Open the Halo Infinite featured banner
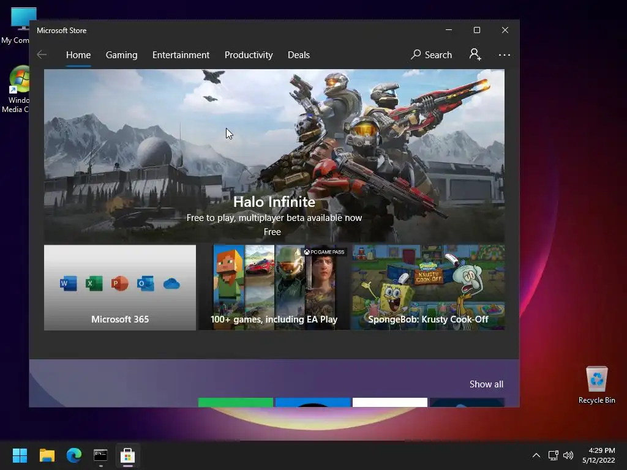The image size is (627, 470). pyautogui.click(x=274, y=156)
